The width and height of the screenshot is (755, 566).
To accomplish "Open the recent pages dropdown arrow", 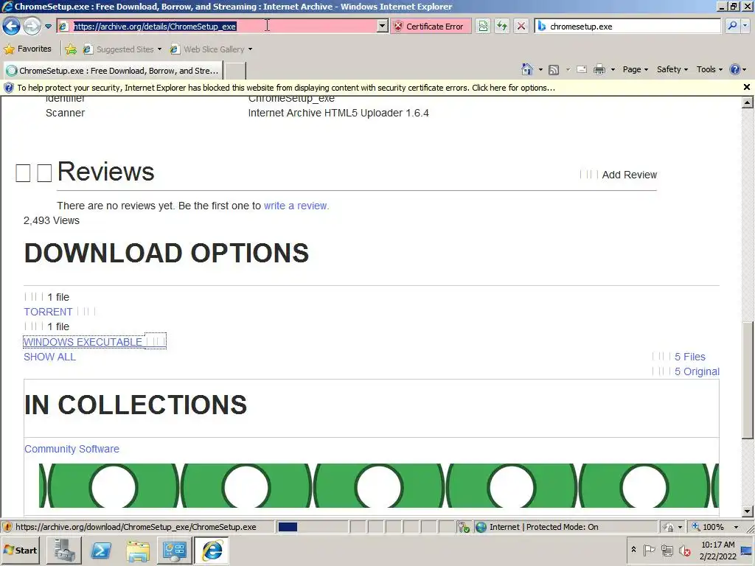I will 48,27.
